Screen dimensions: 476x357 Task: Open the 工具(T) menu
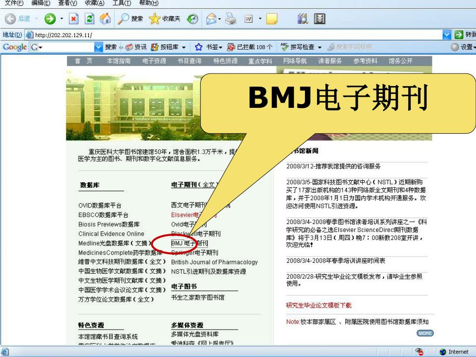(121, 3)
